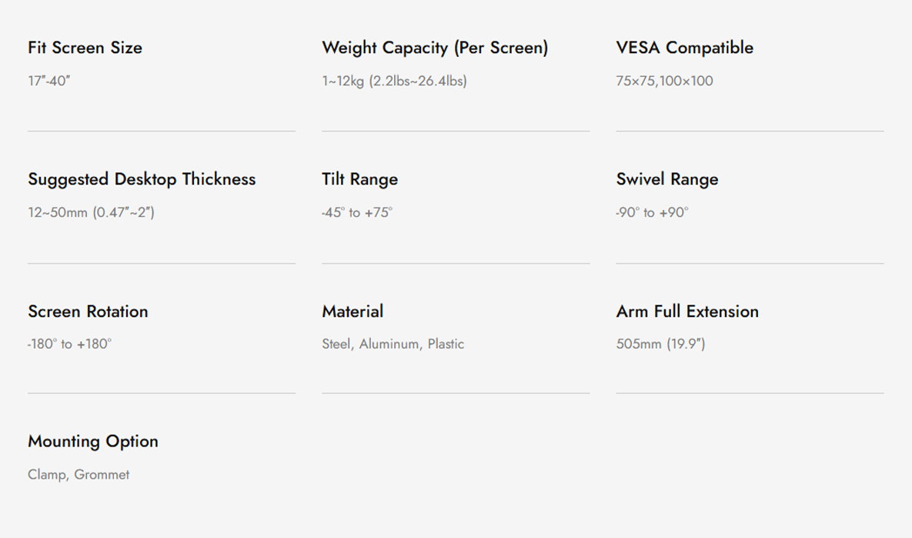Select the -90° to +90° swivel value
The image size is (912, 538).
[x=652, y=212]
